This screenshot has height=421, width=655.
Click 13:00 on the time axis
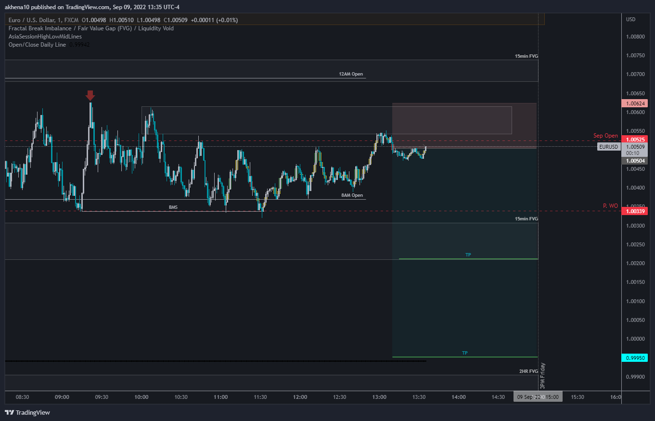tap(379, 397)
